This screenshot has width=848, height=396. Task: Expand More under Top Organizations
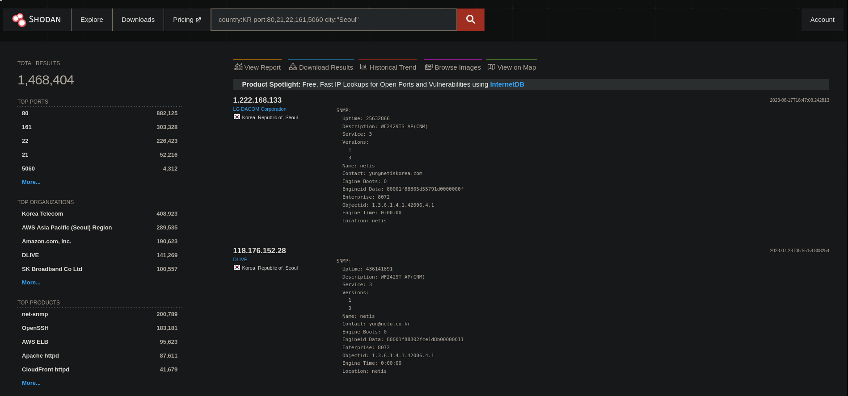coord(31,283)
